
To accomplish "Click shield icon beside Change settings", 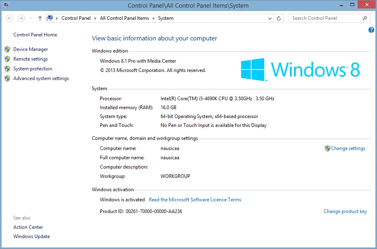I will coord(327,148).
